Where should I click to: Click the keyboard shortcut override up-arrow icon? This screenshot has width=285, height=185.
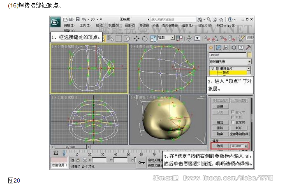(197, 38)
